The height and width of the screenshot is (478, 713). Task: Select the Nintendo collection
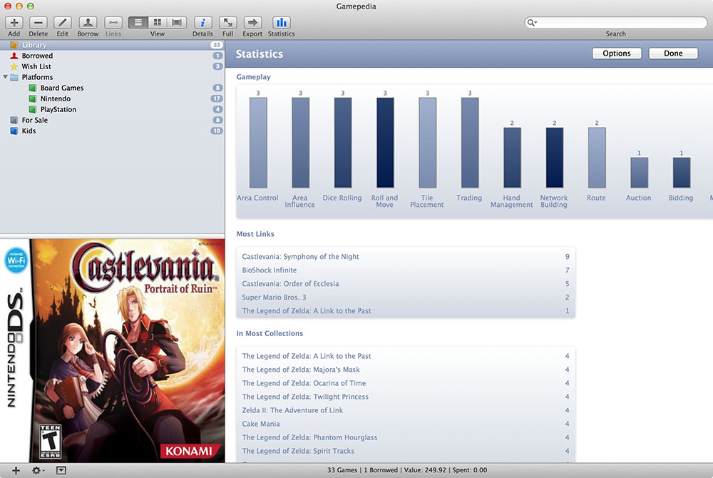tap(55, 98)
